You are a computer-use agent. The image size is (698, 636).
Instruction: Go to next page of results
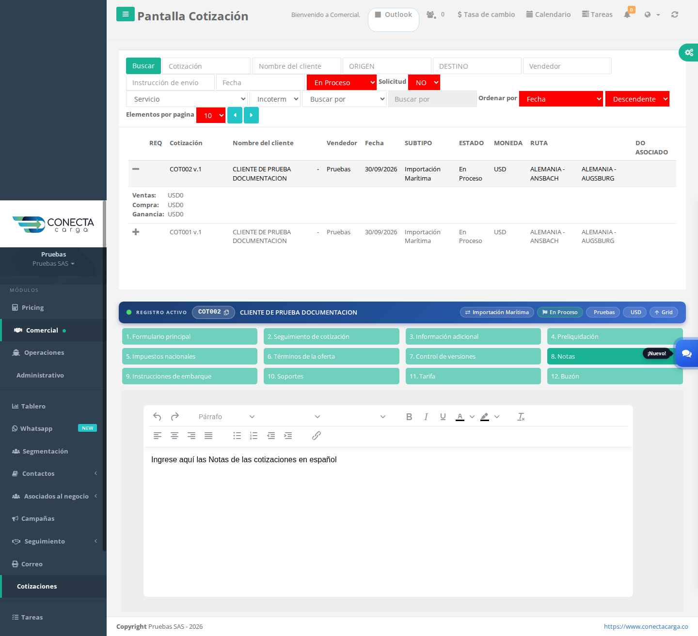coord(251,115)
